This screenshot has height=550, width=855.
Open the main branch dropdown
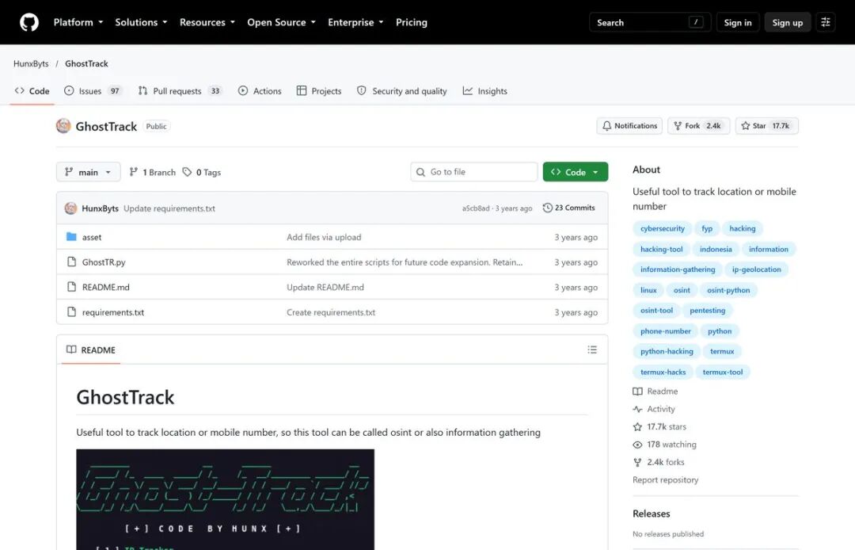[x=89, y=172]
